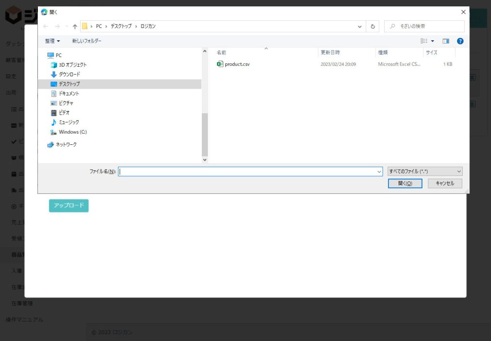Open the Help question mark icon
Image resolution: width=491 pixels, height=341 pixels.
click(x=460, y=41)
